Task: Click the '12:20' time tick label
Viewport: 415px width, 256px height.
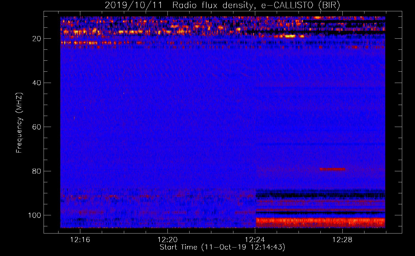Action: (167, 240)
